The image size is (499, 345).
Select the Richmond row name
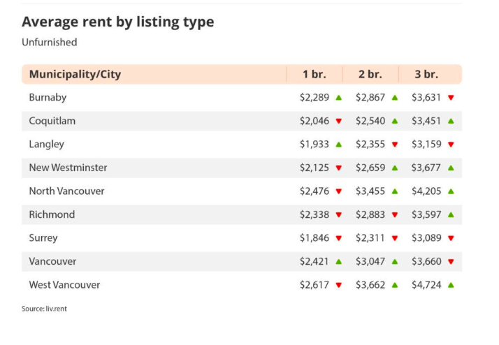click(x=52, y=214)
